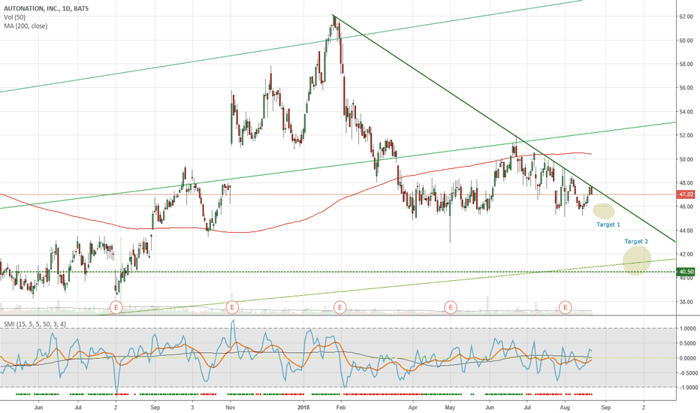Select the small Target 1 ellipse drawing
Image resolution: width=700 pixels, height=413 pixels.
tap(604, 211)
